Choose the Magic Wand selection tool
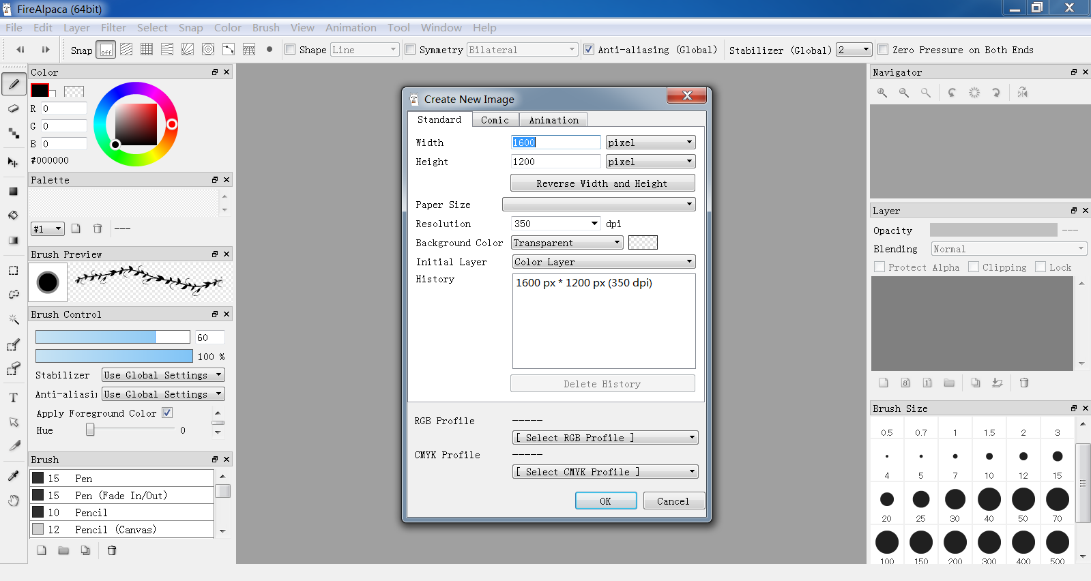 pyautogui.click(x=13, y=319)
